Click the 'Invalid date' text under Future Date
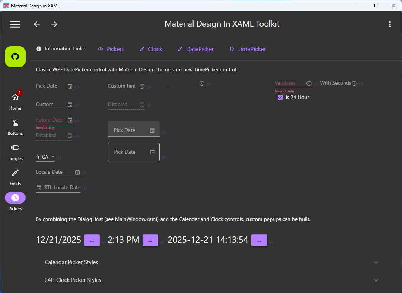Screen dimensions: 402x293 pyautogui.click(x=46, y=128)
